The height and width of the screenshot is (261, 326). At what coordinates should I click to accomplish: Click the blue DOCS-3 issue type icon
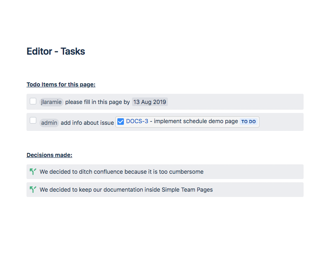coord(121,122)
